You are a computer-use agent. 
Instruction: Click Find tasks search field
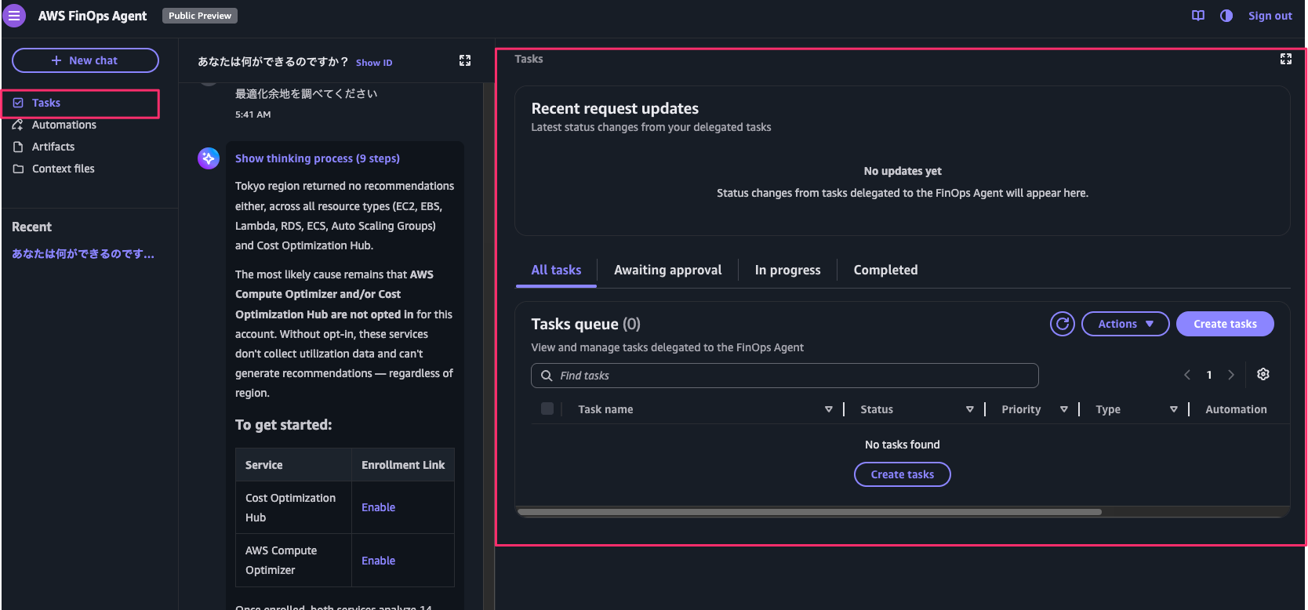785,376
